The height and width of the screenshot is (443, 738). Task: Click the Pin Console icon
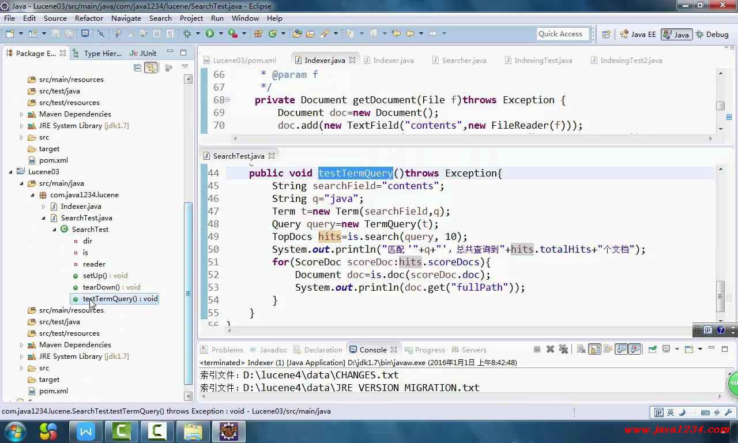tap(653, 349)
